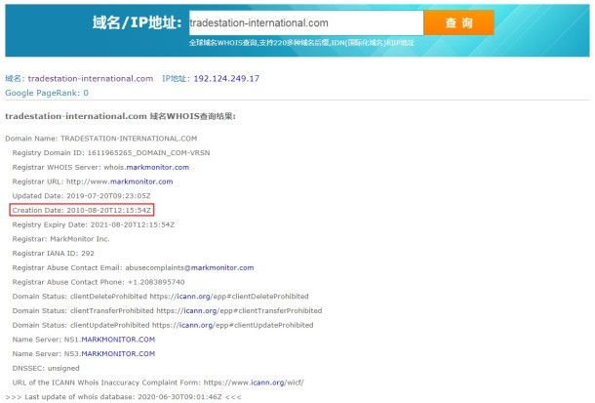
Task: Open tradestation-international.com domain link in header
Action: click(x=91, y=78)
